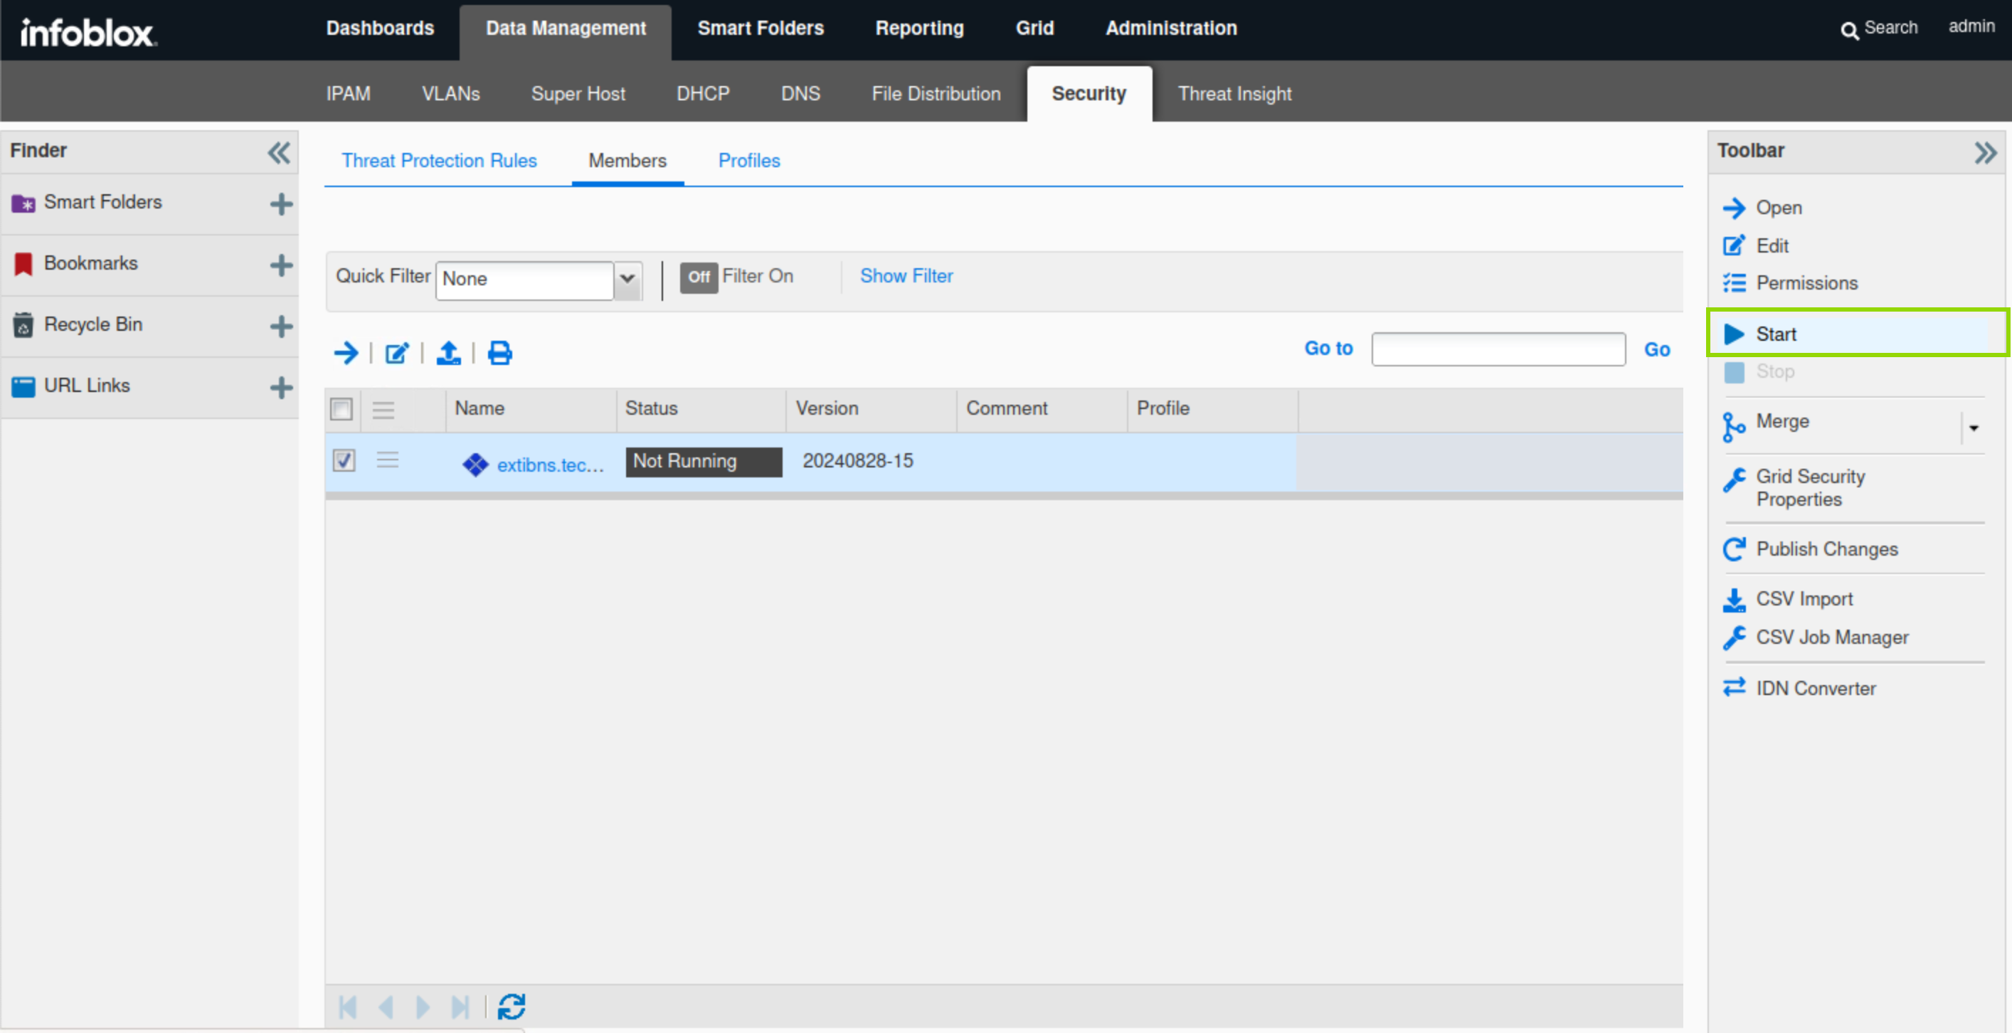This screenshot has height=1033, width=2012.
Task: Check the select-all header checkbox
Action: (341, 408)
